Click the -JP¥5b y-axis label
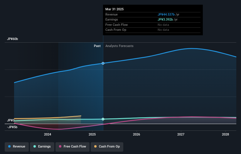 coord(12,127)
